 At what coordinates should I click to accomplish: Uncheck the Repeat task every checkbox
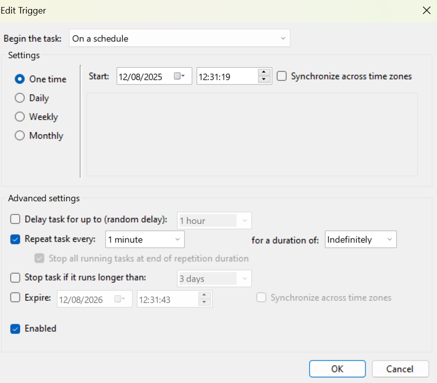pyautogui.click(x=16, y=239)
